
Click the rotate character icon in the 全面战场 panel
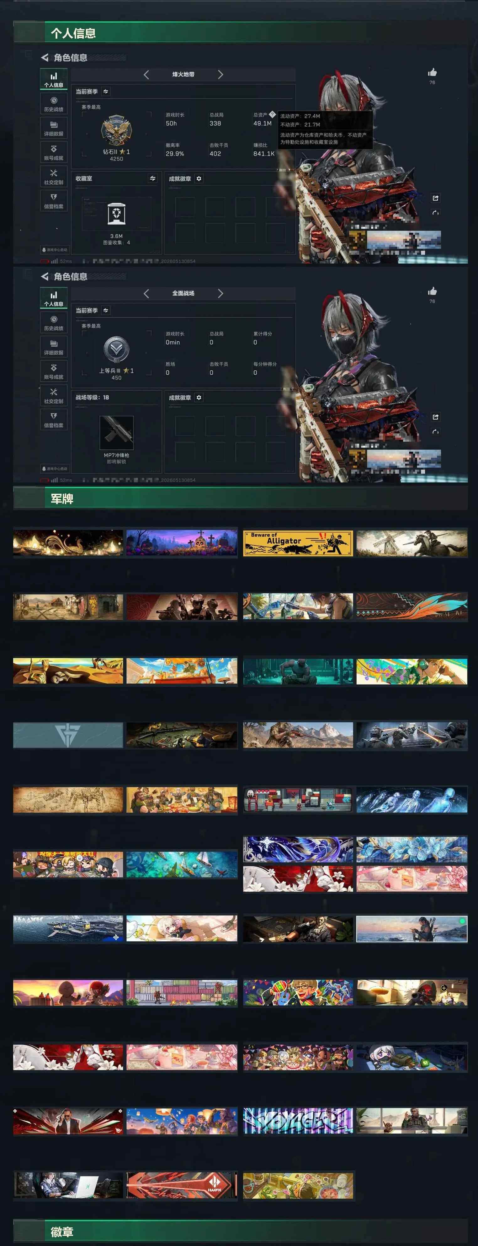[436, 432]
